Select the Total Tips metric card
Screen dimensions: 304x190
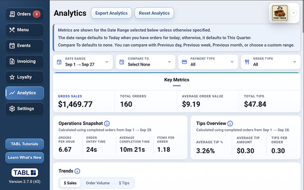(270, 101)
